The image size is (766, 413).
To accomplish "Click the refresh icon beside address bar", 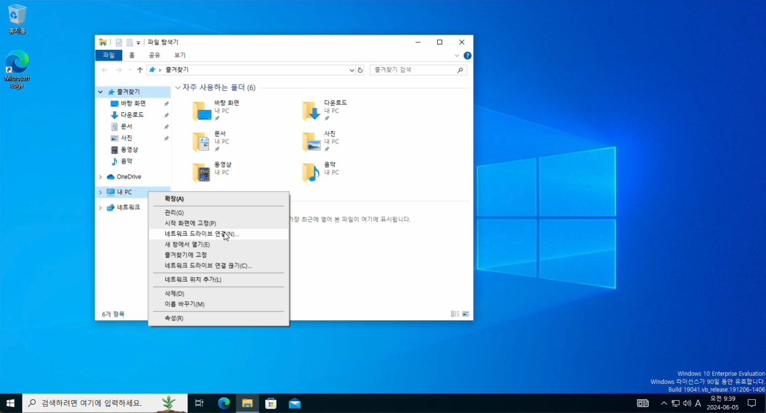I will pyautogui.click(x=360, y=70).
